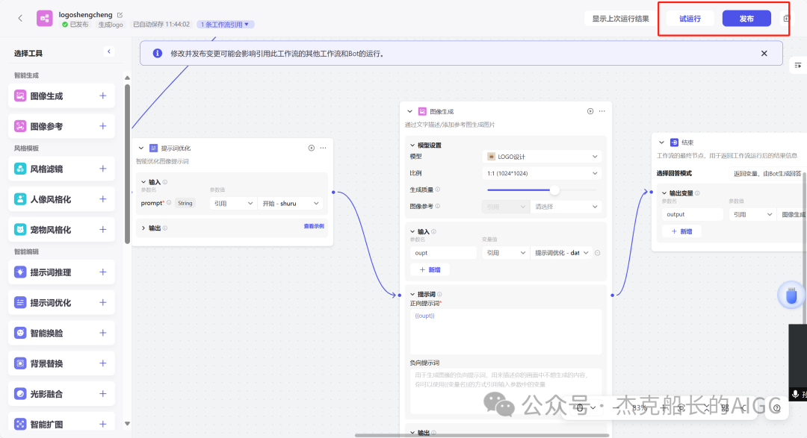Dismiss the workflow change warning banner
Screen dimensions: 807x438
pos(764,54)
